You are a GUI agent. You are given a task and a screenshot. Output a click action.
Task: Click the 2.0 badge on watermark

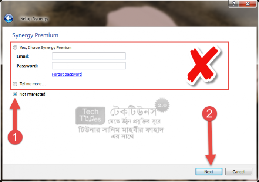162,105
